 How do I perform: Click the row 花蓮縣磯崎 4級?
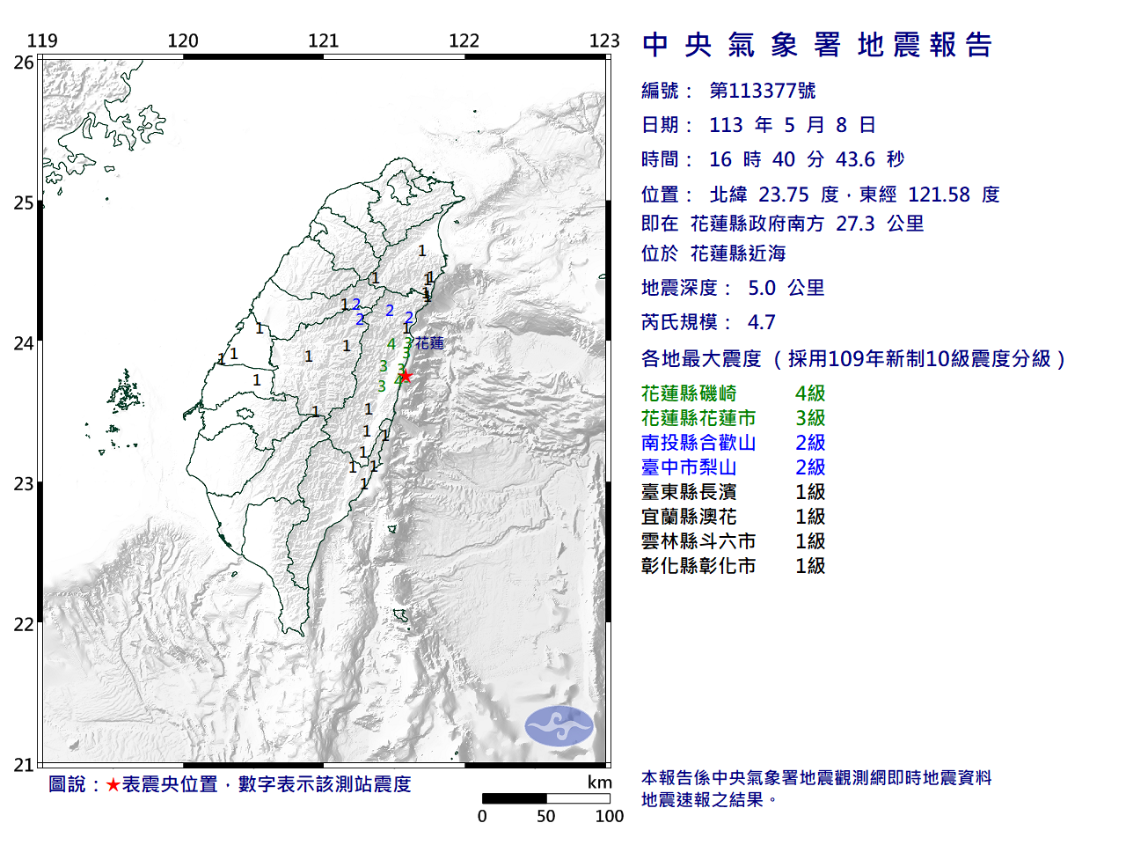point(734,393)
